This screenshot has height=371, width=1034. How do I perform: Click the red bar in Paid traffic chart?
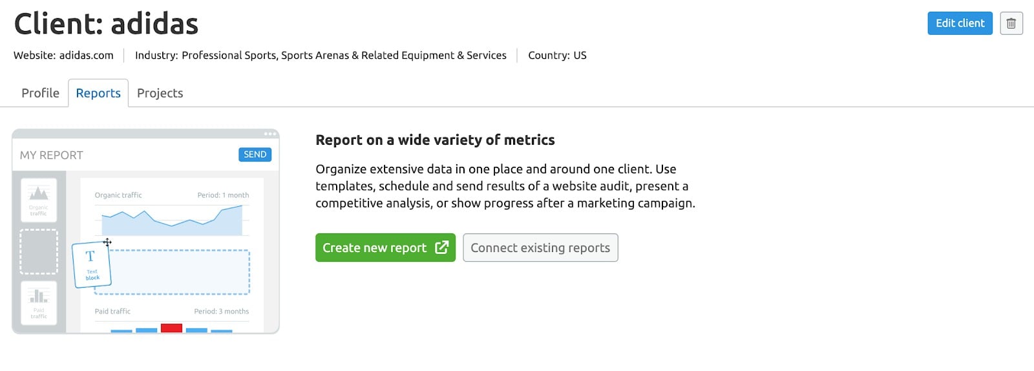[171, 328]
